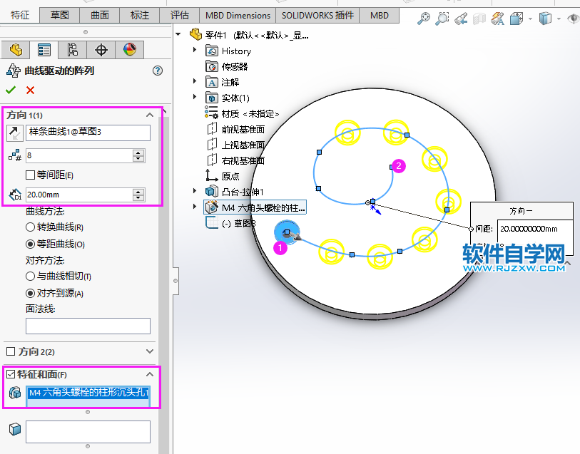The image size is (580, 454).
Task: Click the View Orientation cube icon
Action: point(516,17)
